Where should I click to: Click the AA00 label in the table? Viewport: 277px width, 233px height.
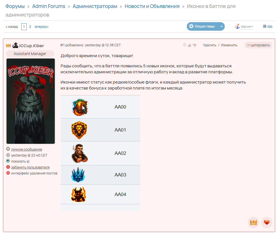point(120,107)
